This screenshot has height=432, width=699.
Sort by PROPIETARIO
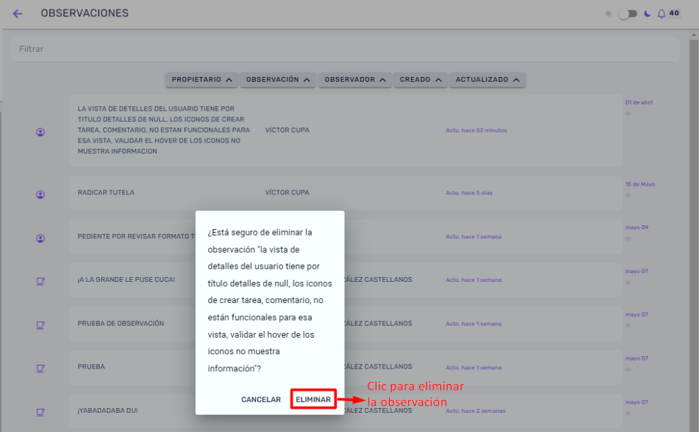click(x=201, y=80)
